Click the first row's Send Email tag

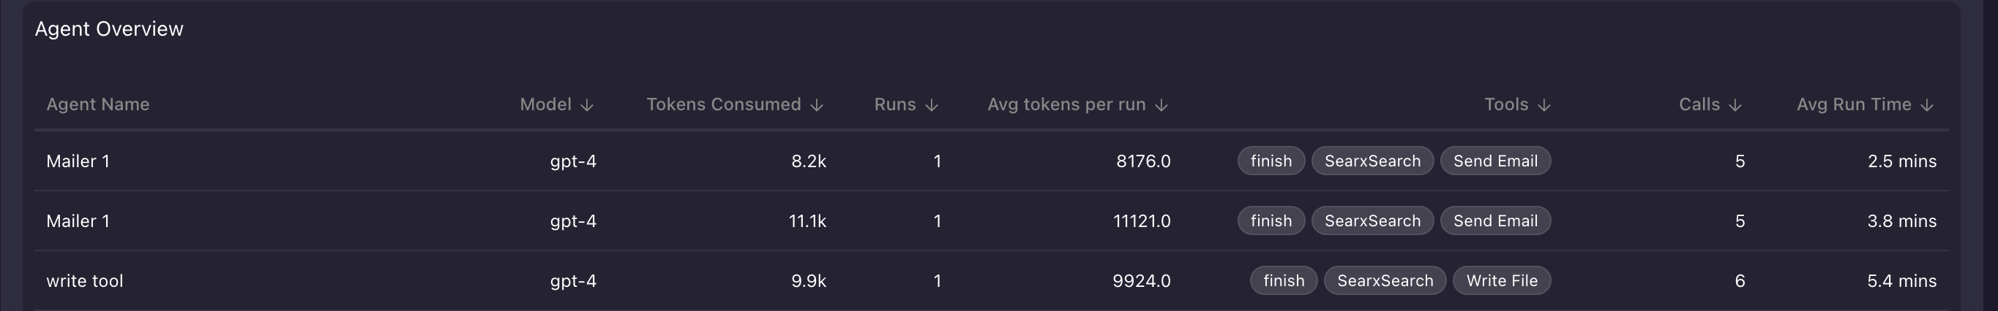click(1494, 161)
